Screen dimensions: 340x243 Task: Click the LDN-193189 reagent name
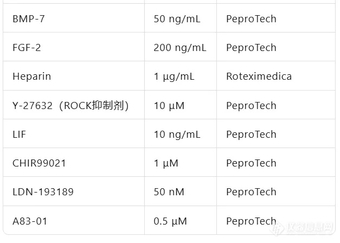pyautogui.click(x=43, y=191)
